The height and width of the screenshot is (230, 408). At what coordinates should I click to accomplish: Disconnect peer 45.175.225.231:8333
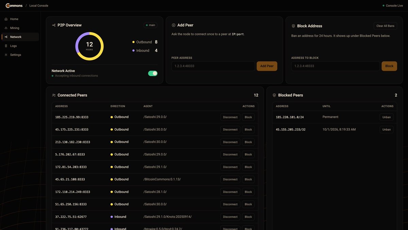tap(230, 129)
